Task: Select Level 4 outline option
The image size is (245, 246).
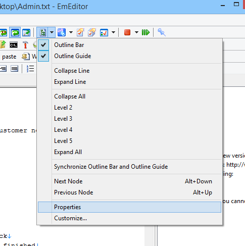Action: pyautogui.click(x=129, y=130)
